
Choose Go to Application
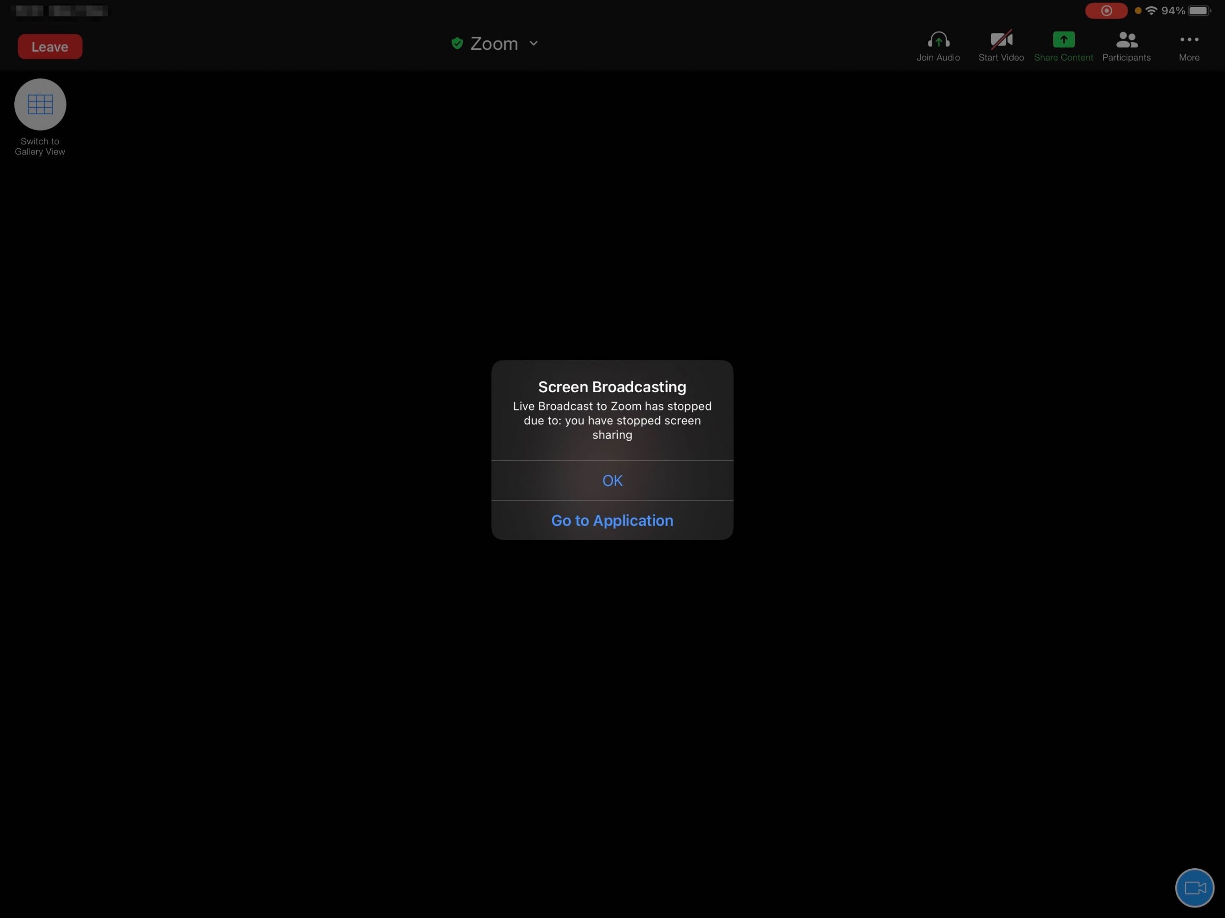click(612, 520)
